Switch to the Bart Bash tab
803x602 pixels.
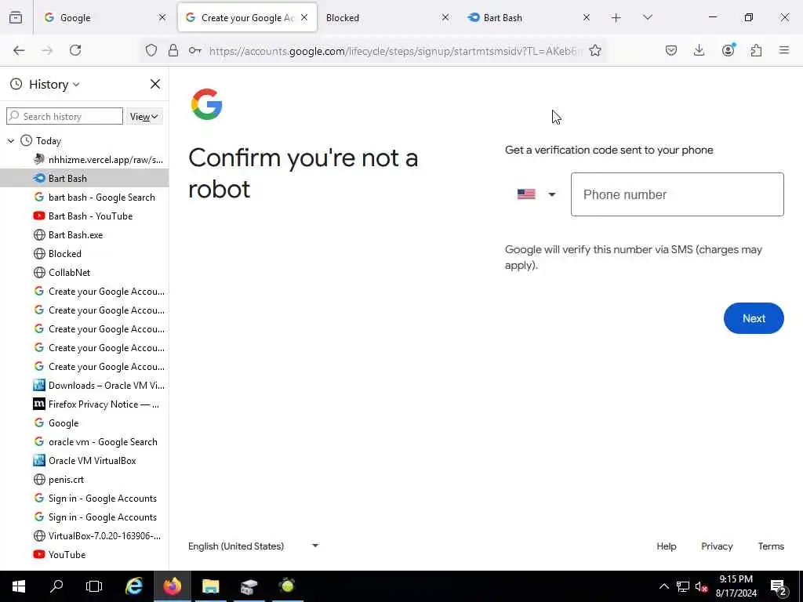(528, 17)
